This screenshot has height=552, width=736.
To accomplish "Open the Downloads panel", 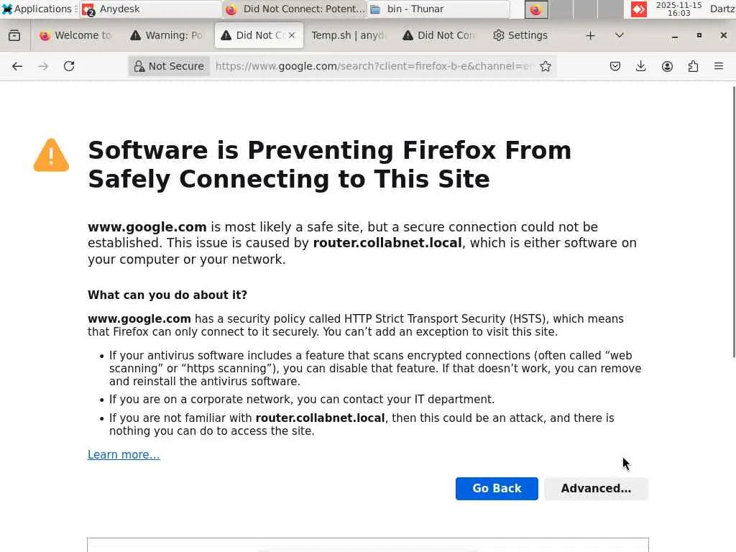I will 641,66.
